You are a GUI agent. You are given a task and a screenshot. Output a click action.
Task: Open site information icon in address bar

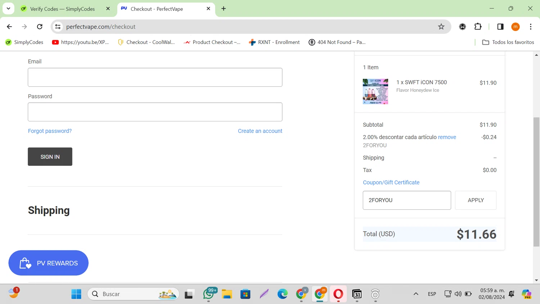pos(58,27)
